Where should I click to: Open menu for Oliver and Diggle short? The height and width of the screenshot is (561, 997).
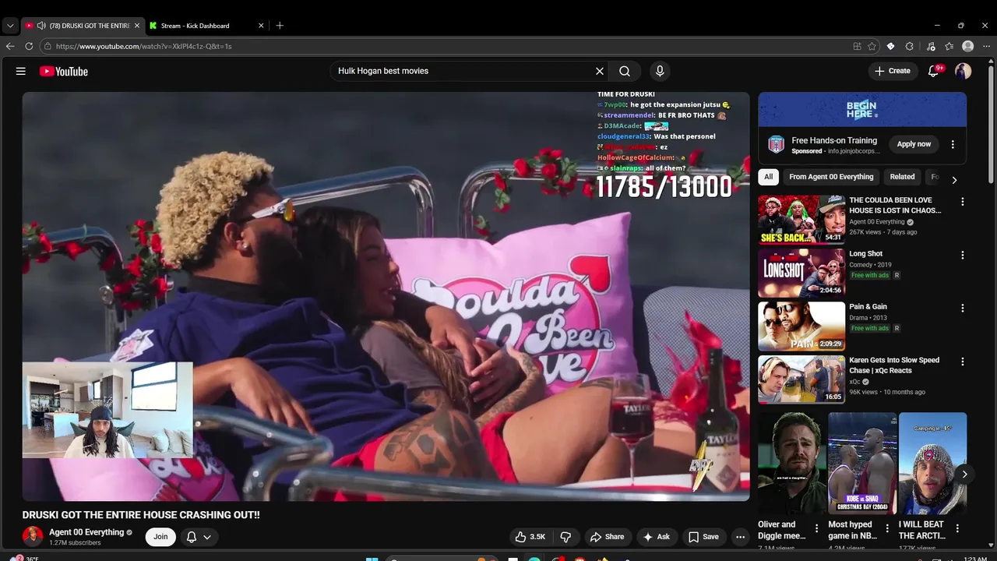[x=816, y=528]
